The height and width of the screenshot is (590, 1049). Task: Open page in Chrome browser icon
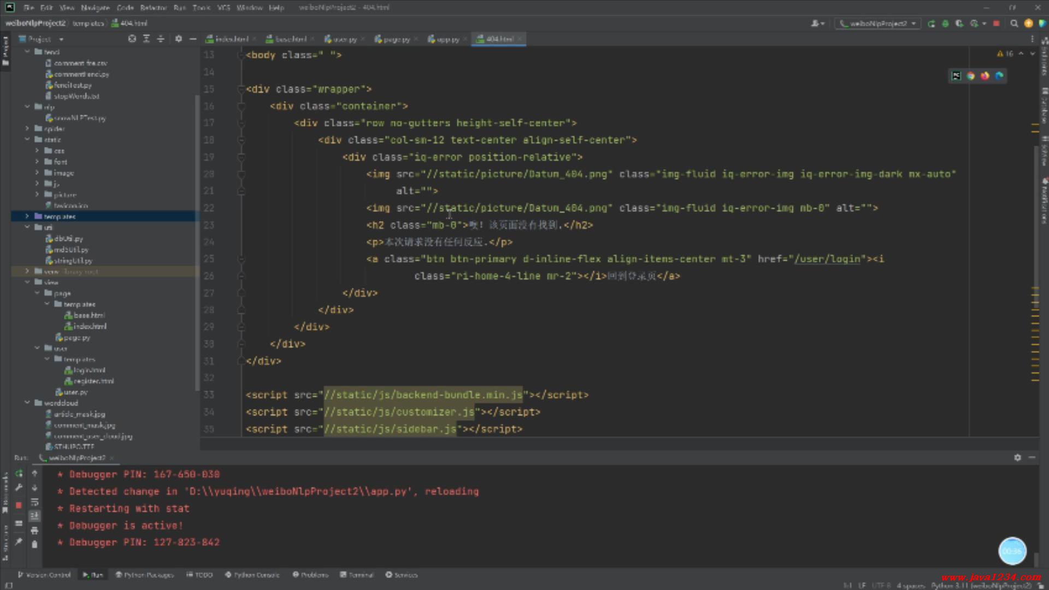pyautogui.click(x=971, y=76)
